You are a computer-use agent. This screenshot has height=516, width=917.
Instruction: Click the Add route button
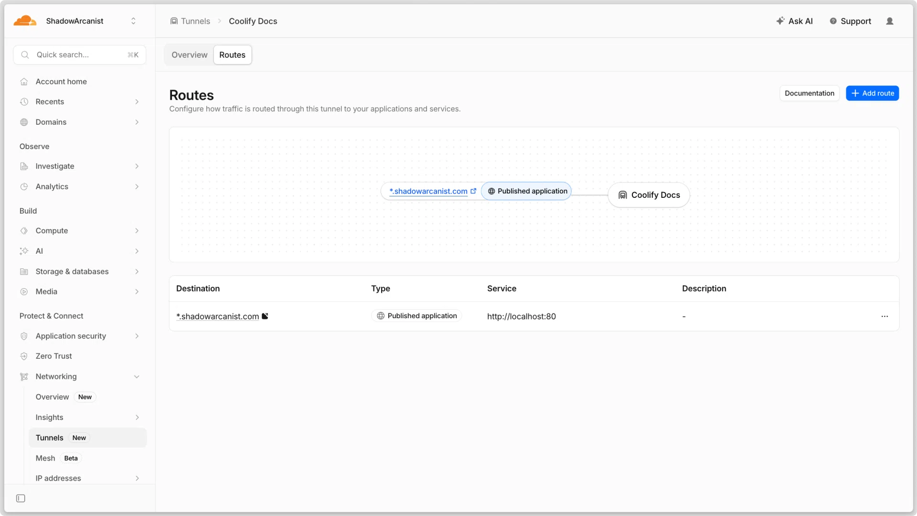(x=872, y=93)
